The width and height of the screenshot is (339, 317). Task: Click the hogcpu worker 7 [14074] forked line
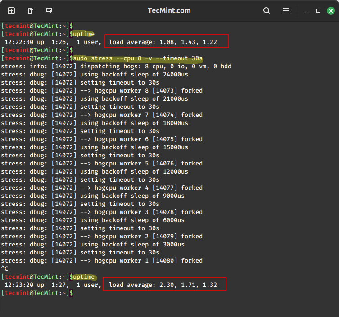pyautogui.click(x=102, y=115)
